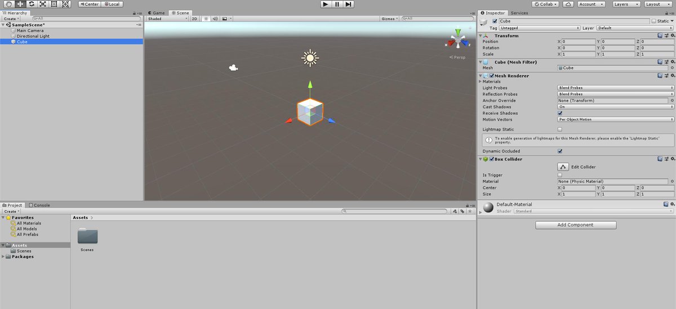The image size is (676, 309).
Task: Select the Scale tool
Action: pyautogui.click(x=43, y=4)
